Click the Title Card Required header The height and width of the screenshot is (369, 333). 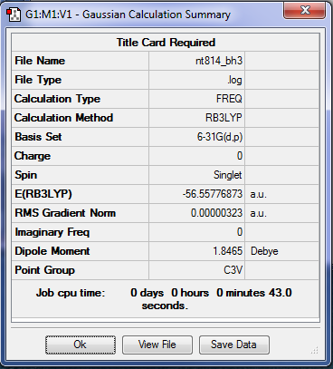[x=166, y=43]
